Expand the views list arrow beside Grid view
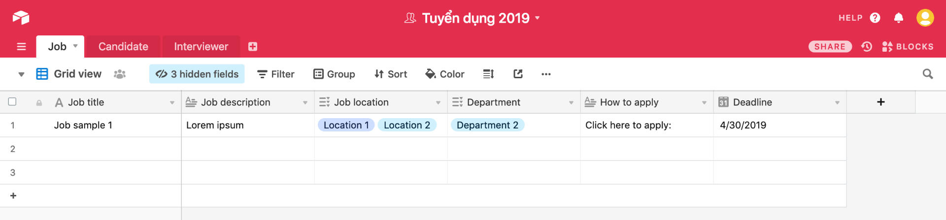This screenshot has width=946, height=220. tap(21, 74)
